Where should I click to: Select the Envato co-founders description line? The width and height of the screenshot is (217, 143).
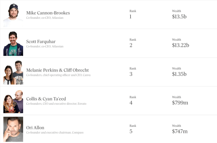pyautogui.click(x=56, y=104)
